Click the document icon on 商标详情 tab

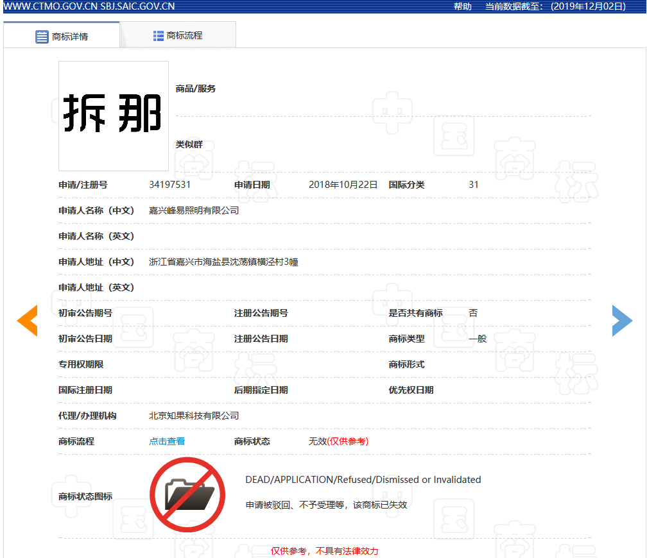(40, 37)
